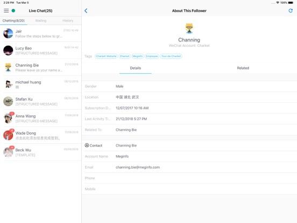
Task: Open the Contact Channing Bie link
Action: (126, 145)
